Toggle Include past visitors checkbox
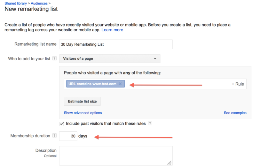 tap(62, 124)
